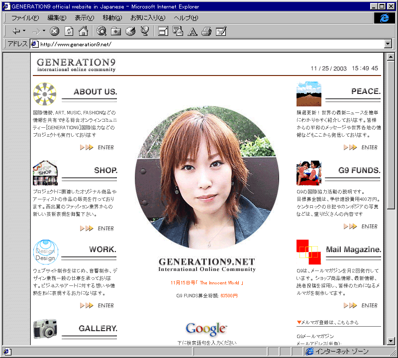Click the vertical scrollbar down arrow
The image size is (398, 358).
[391, 341]
